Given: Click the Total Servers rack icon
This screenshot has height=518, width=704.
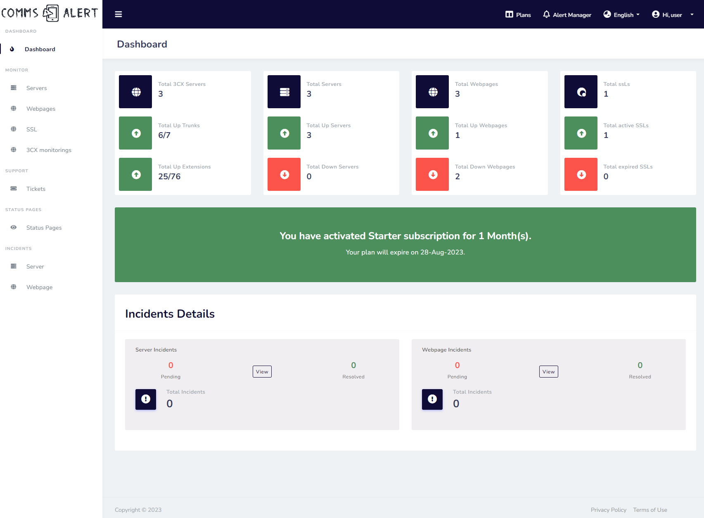Looking at the screenshot, I should click(284, 92).
